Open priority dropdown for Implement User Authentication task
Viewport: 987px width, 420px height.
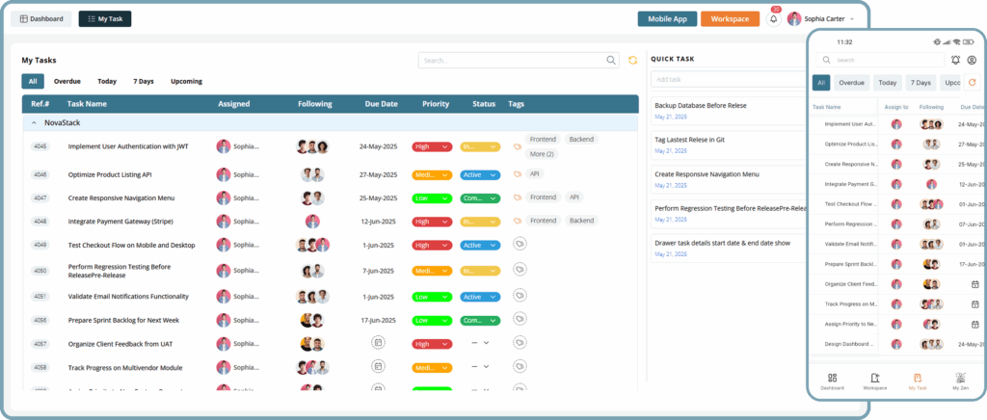click(433, 147)
